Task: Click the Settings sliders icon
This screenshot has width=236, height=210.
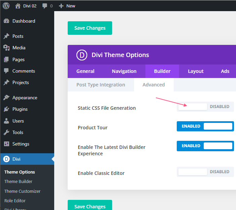Action: pyautogui.click(x=6, y=144)
